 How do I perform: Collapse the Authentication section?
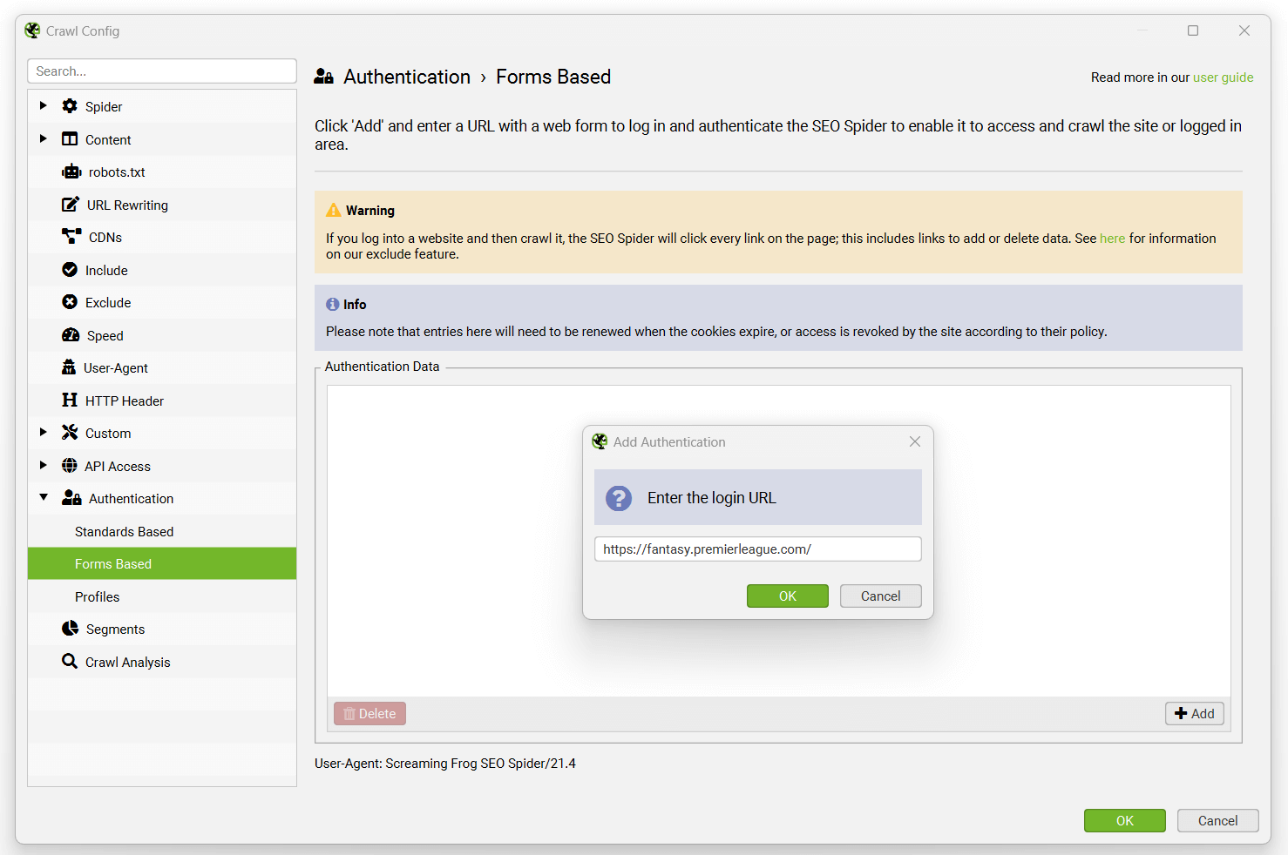[44, 497]
